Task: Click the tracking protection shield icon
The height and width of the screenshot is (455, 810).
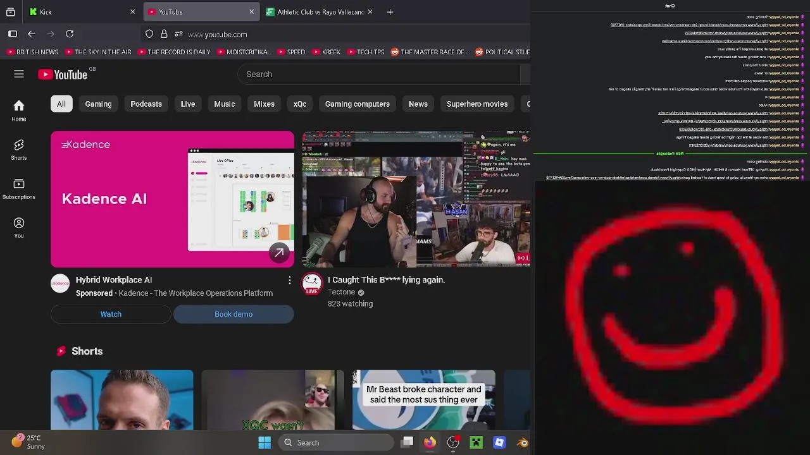Action: 149,34
